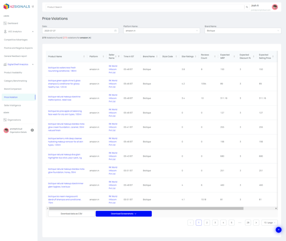Open the Dashboard menu item
286x241 pixels.
pyautogui.click(x=11, y=23)
